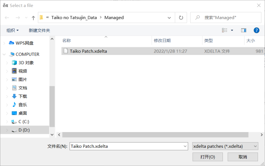Select COMPUTER in the navigation tree
This screenshot has height=166, width=265.
point(27,54)
